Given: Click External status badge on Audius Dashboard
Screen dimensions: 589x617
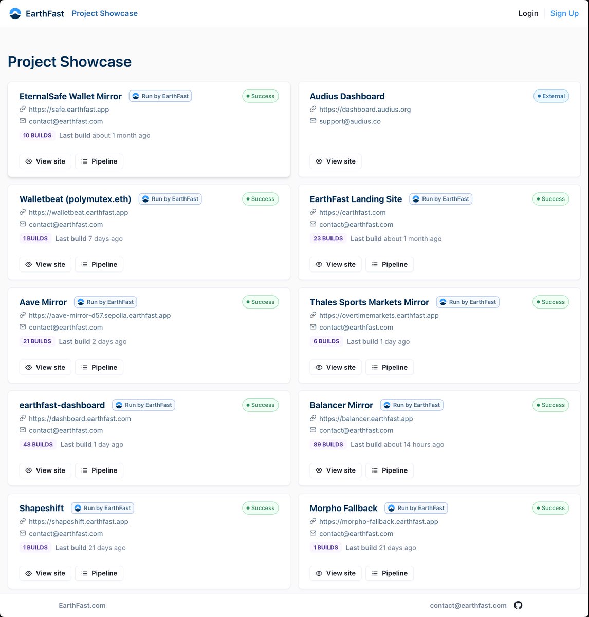Looking at the screenshot, I should [551, 96].
